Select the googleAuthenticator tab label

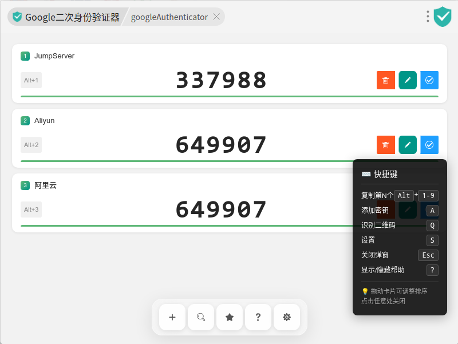click(x=169, y=17)
